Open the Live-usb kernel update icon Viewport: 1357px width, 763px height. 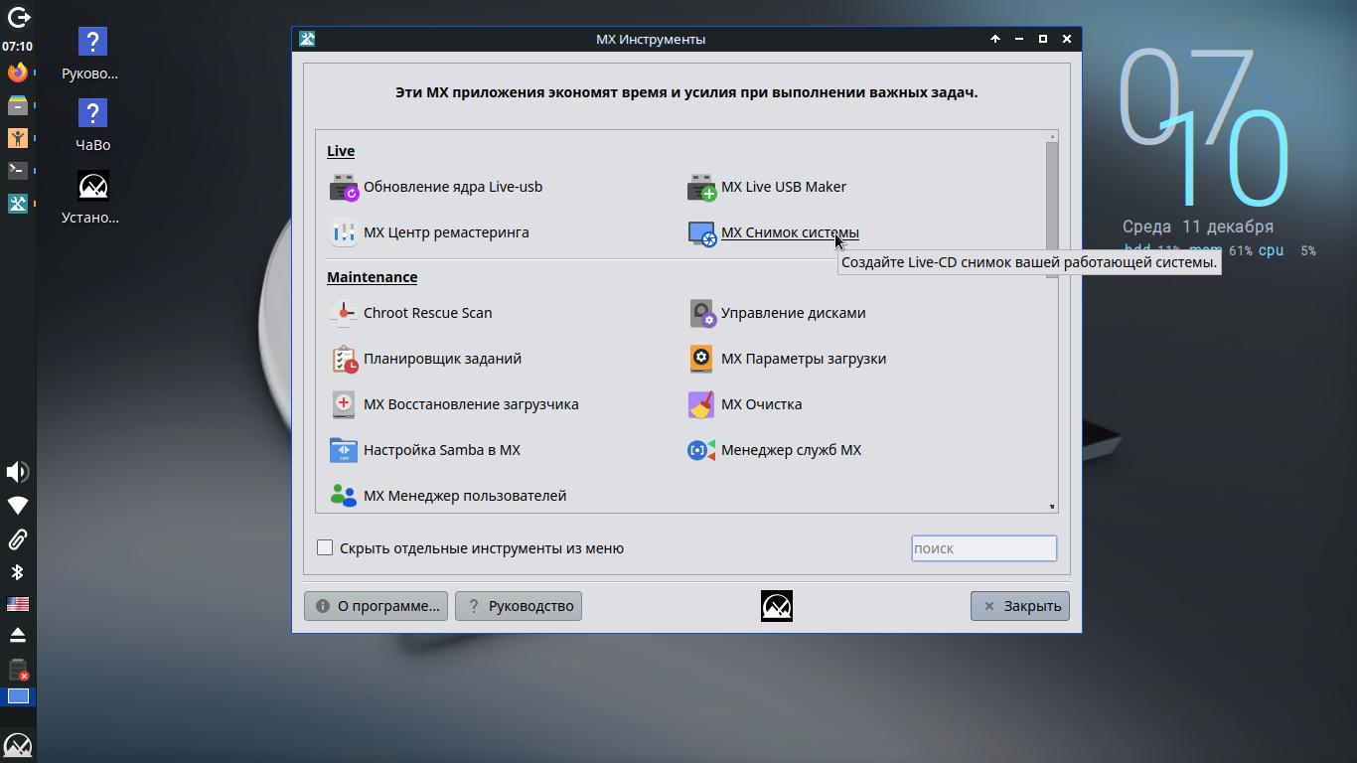coord(344,187)
